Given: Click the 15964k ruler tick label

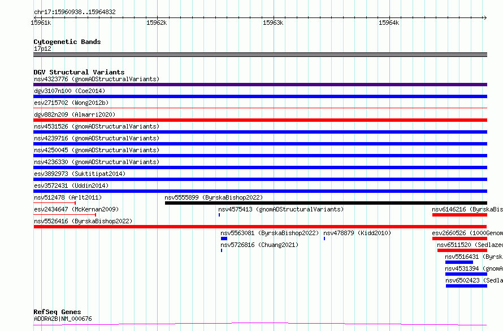Looking at the screenshot, I should (389, 23).
